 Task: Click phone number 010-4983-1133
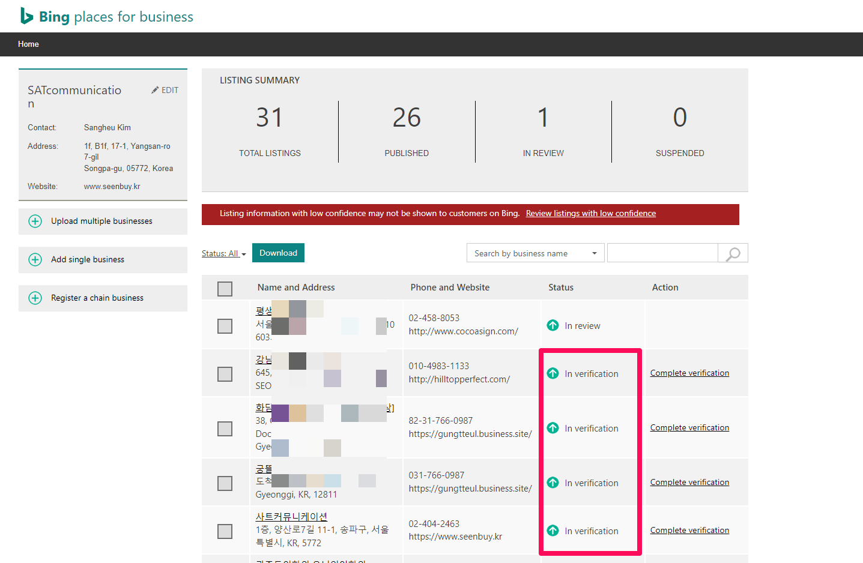[x=439, y=366]
